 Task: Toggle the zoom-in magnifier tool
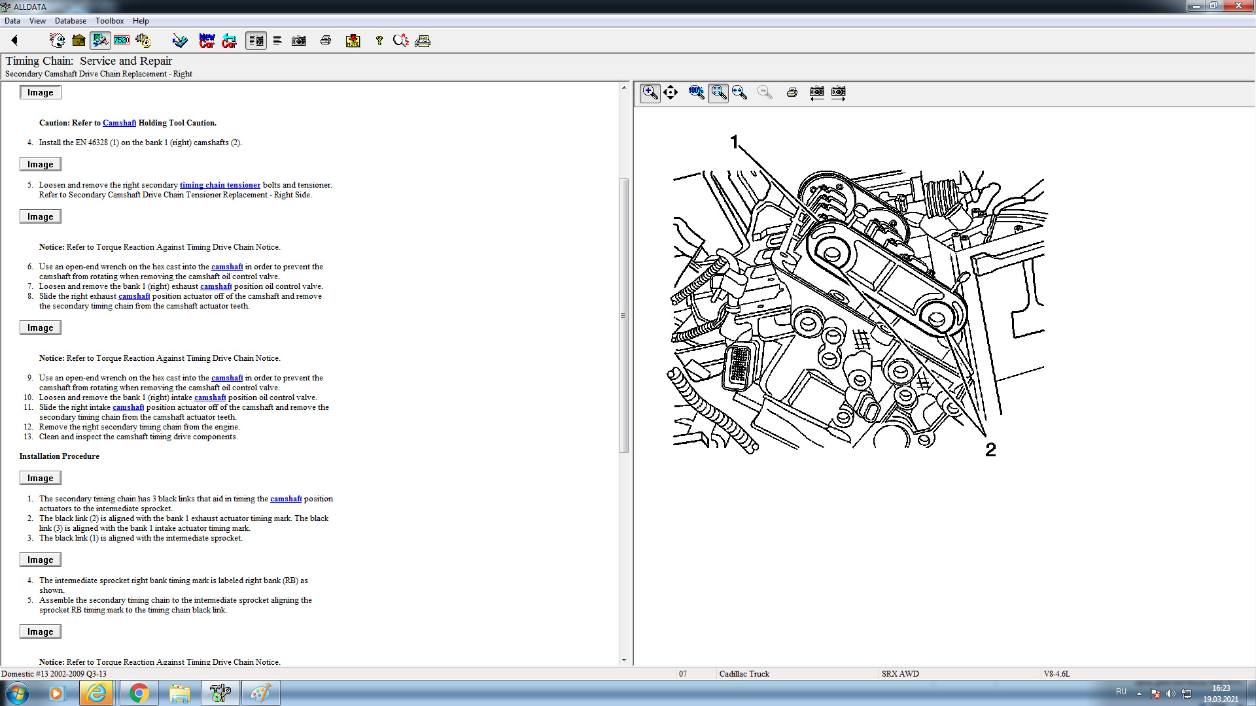[650, 92]
